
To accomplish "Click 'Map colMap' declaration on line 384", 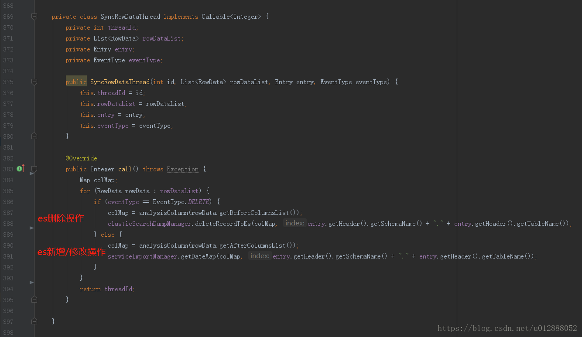I will click(x=99, y=180).
